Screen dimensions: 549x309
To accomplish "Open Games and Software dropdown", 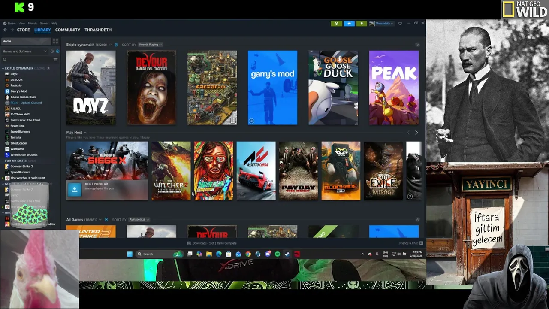I will 25,51.
